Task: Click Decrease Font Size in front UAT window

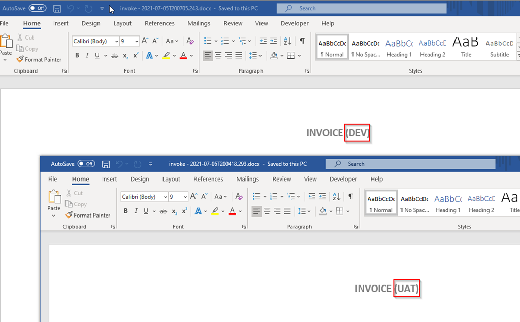Action: 204,196
